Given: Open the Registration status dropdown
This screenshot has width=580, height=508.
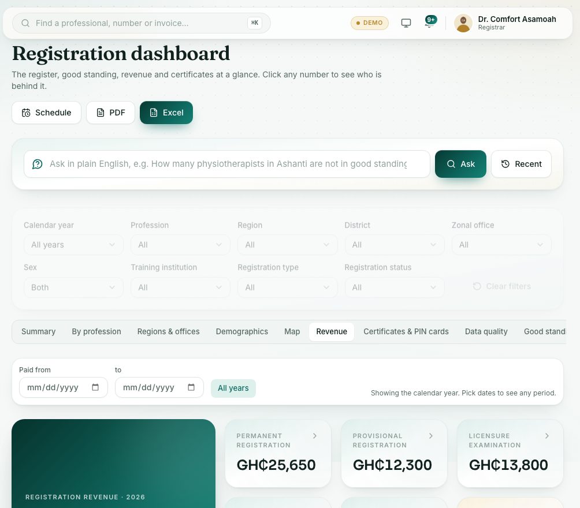Looking at the screenshot, I should click(395, 287).
